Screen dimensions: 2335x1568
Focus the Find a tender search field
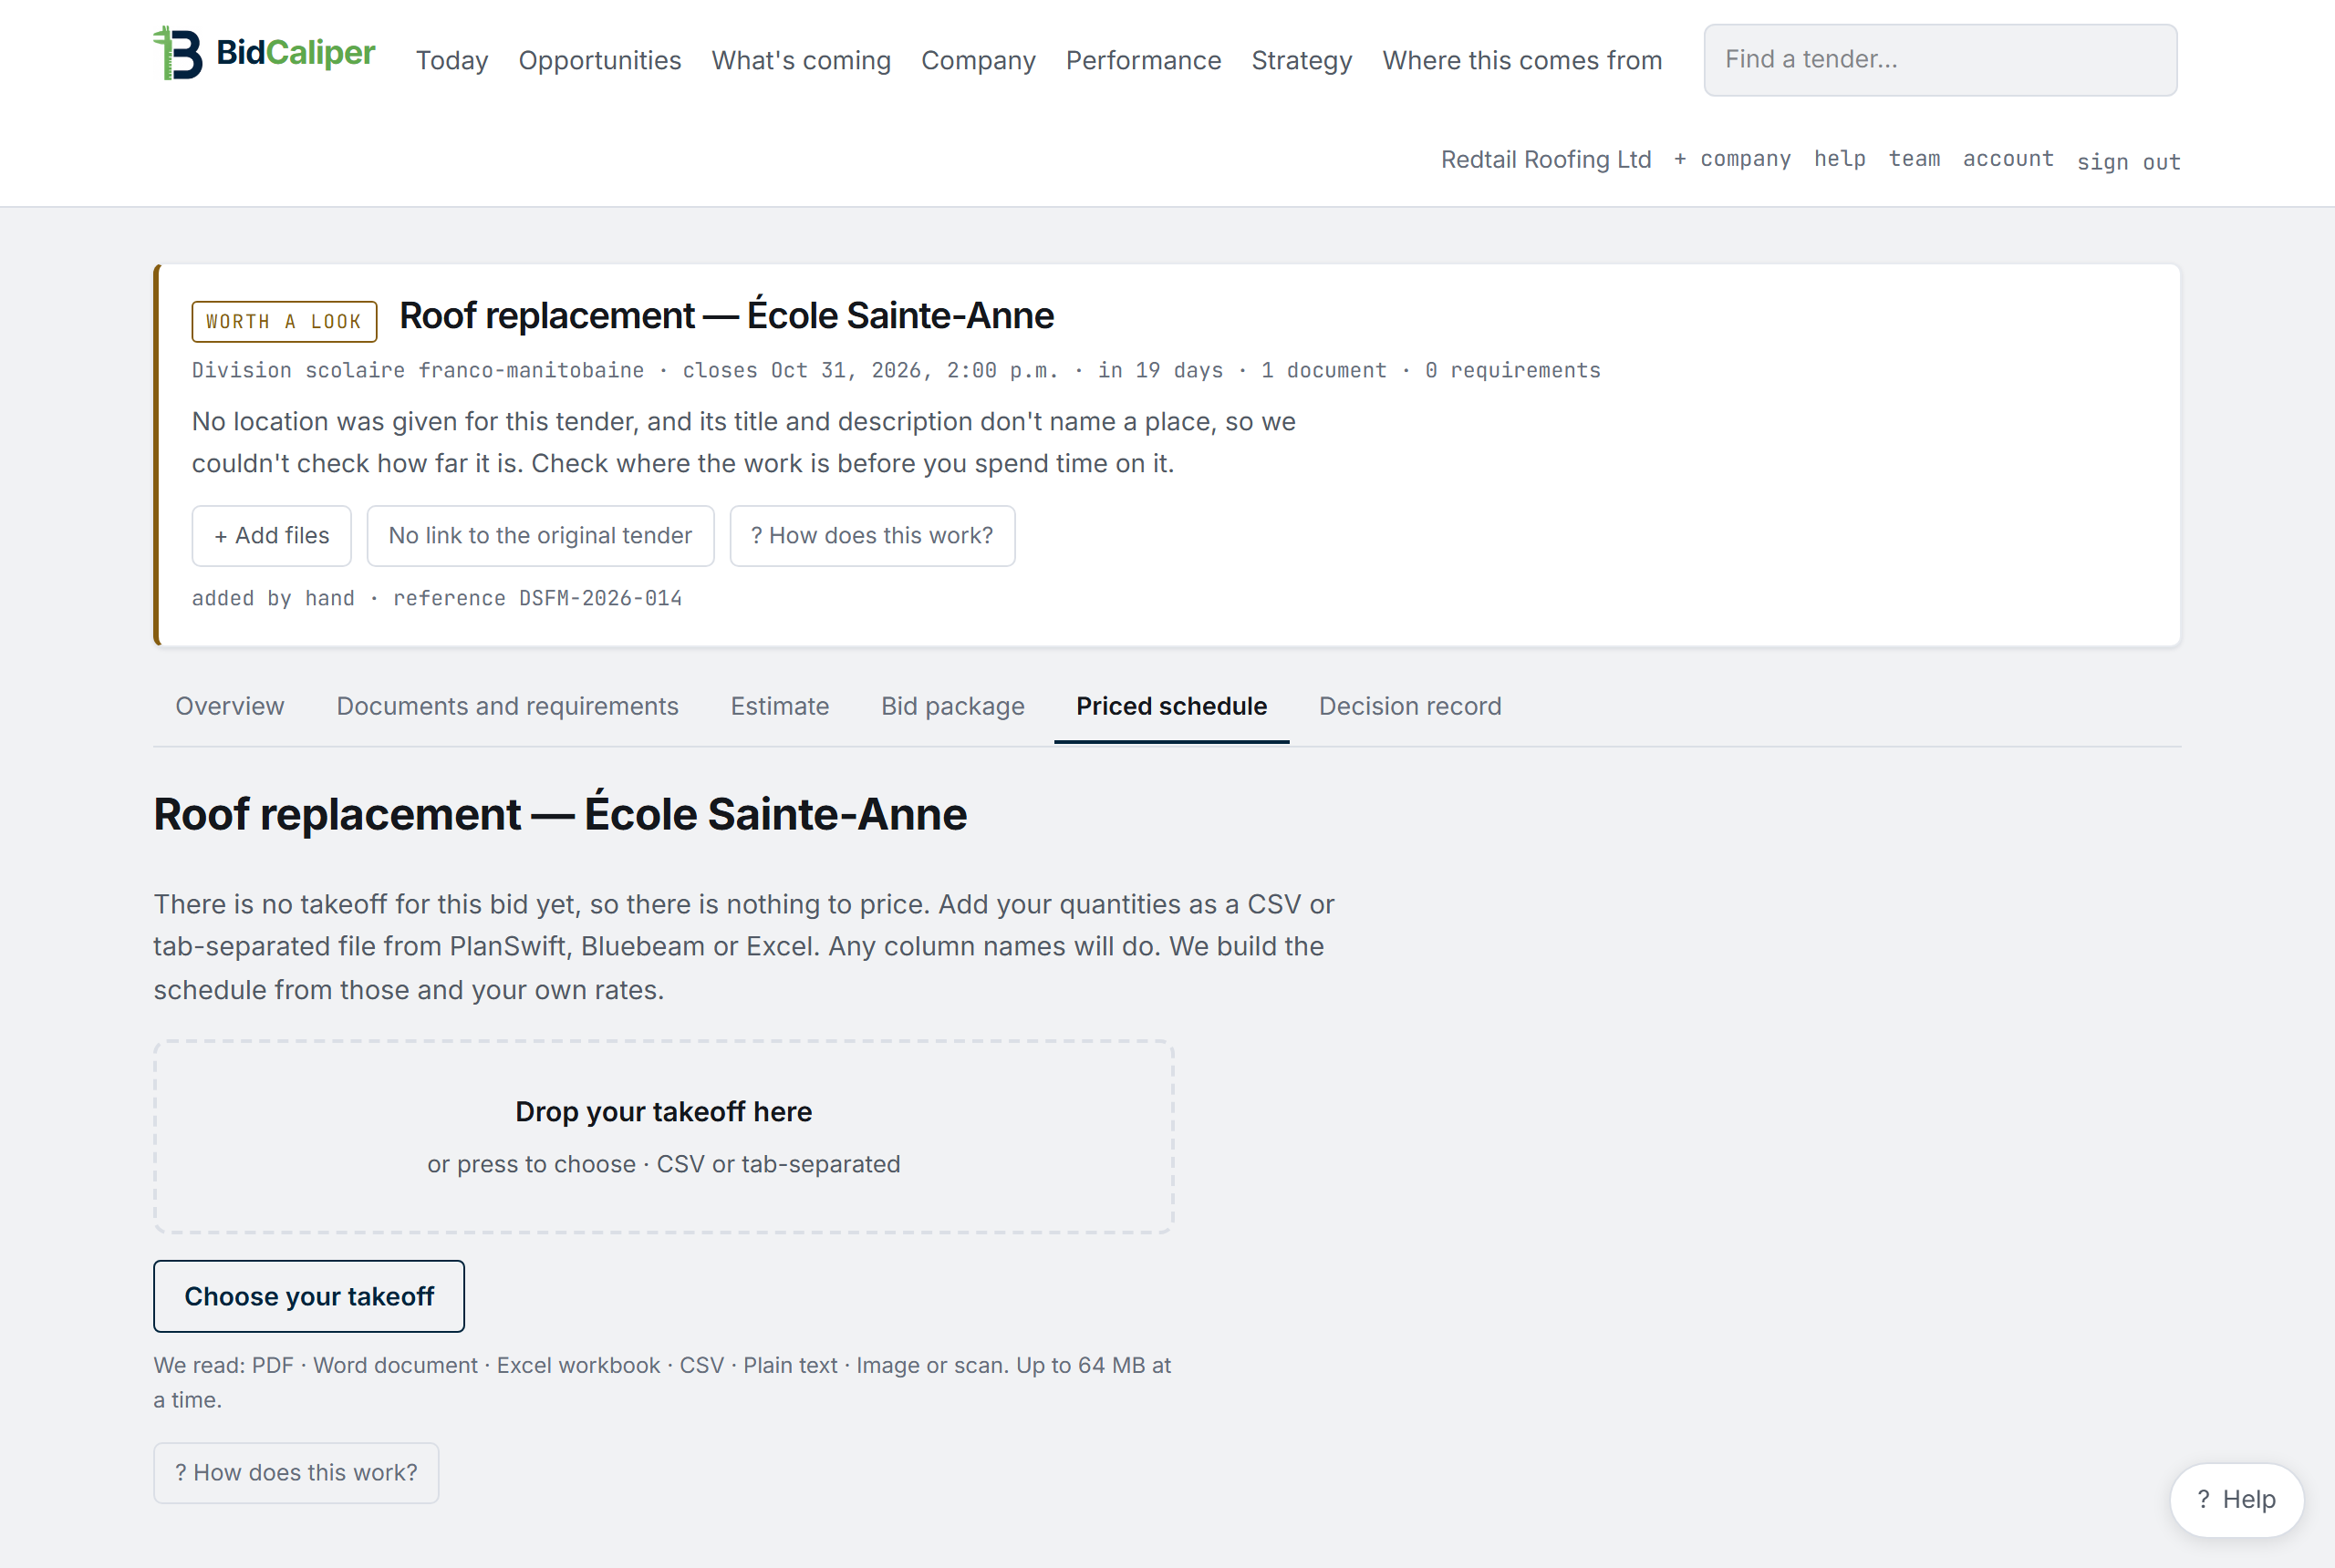[x=1940, y=60]
